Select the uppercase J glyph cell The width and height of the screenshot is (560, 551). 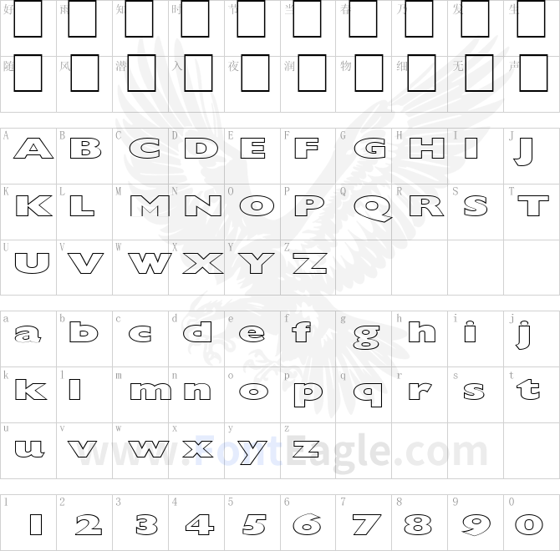tap(532, 156)
